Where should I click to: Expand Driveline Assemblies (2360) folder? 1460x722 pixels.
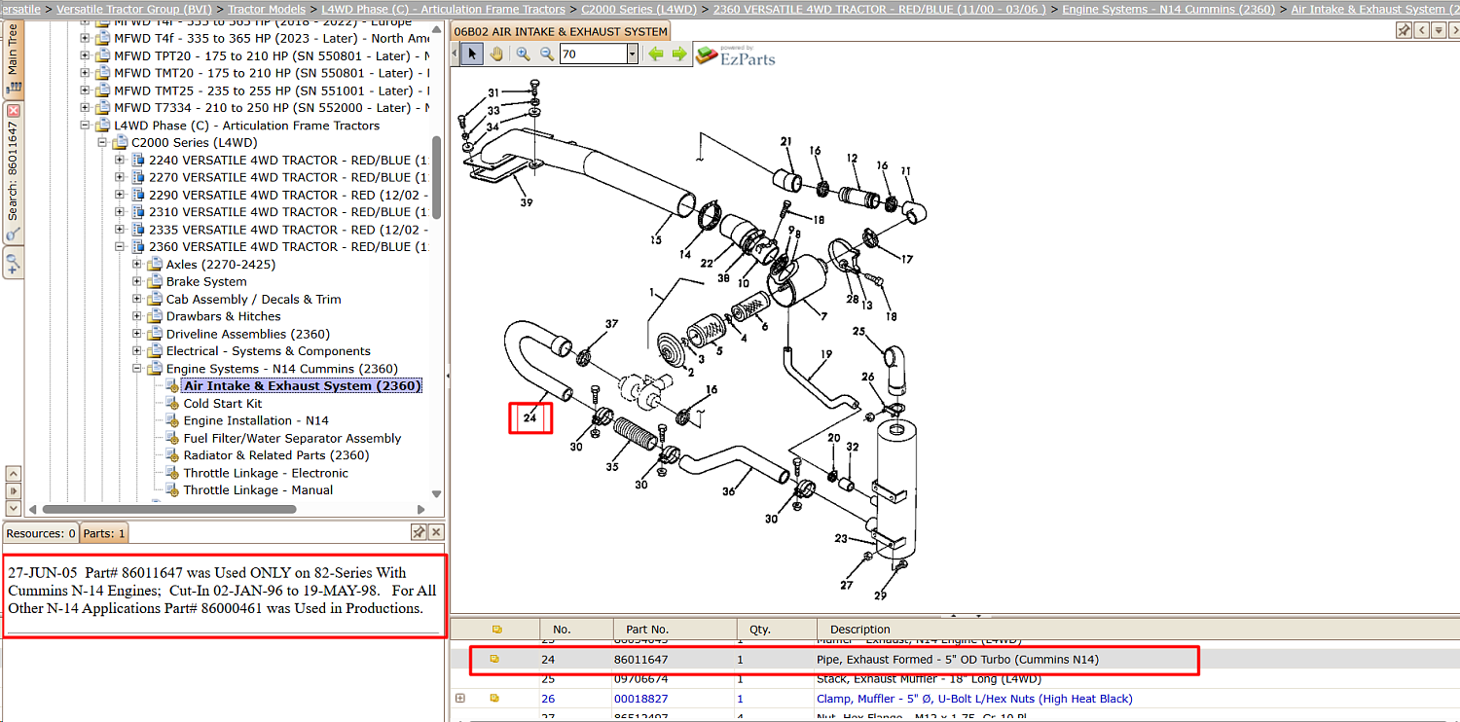coord(137,334)
